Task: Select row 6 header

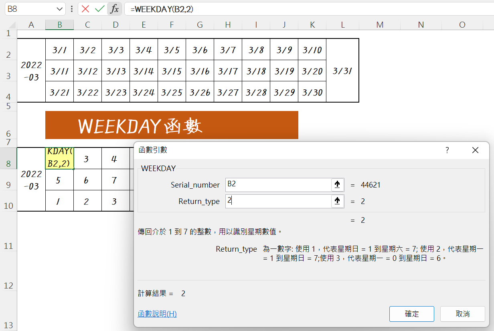Action: pyautogui.click(x=8, y=125)
